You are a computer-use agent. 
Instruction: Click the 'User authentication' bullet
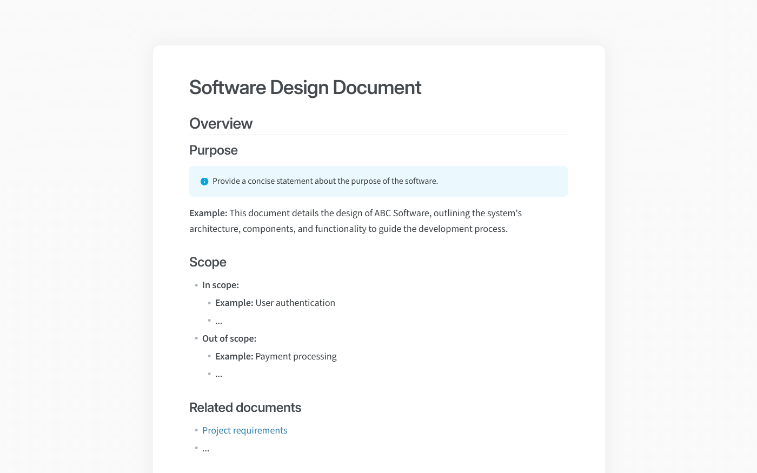(275, 303)
